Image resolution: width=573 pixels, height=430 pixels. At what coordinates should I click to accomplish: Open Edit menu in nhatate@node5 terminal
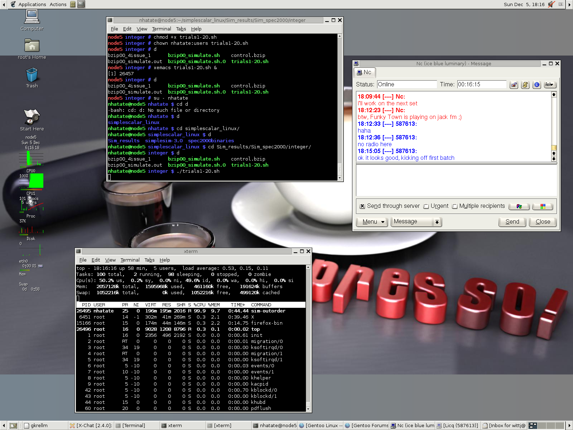(127, 29)
